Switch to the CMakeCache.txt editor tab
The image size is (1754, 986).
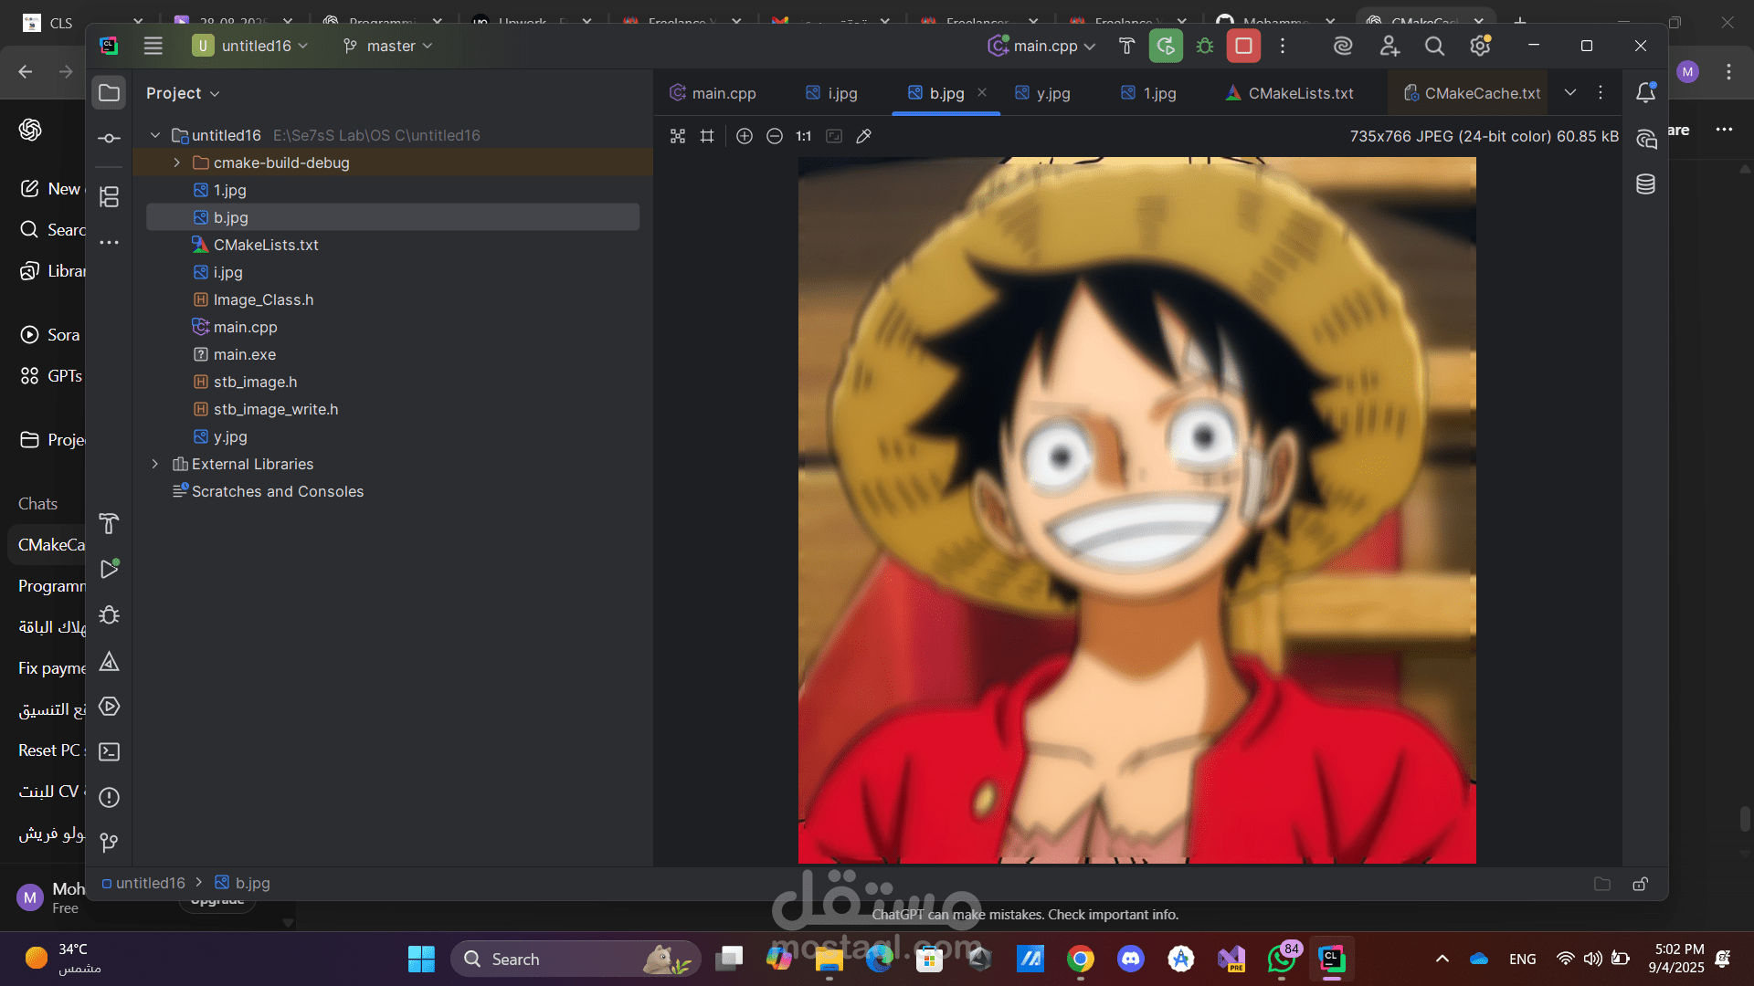coord(1472,93)
